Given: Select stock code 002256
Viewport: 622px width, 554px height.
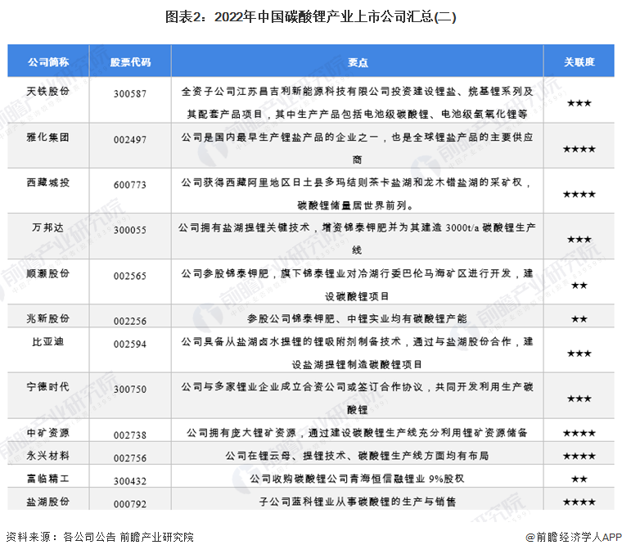Looking at the screenshot, I should click(x=130, y=322).
